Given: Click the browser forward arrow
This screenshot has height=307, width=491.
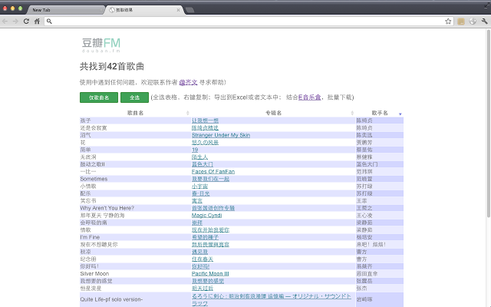Looking at the screenshot, I should coord(15,21).
